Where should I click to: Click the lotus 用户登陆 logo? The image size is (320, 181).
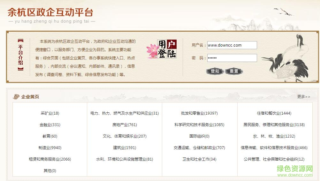coord(161,49)
